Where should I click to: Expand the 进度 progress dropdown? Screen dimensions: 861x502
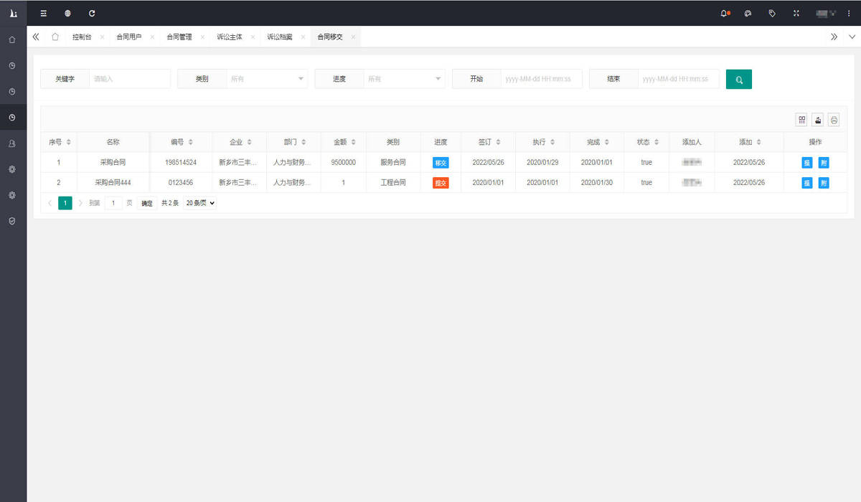(403, 79)
